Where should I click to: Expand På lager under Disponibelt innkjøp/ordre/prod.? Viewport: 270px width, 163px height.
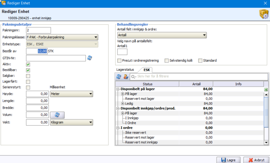(x=123, y=113)
